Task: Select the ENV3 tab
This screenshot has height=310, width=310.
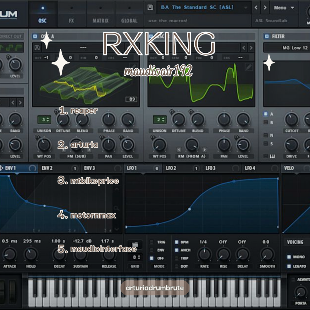Action: coord(102,168)
